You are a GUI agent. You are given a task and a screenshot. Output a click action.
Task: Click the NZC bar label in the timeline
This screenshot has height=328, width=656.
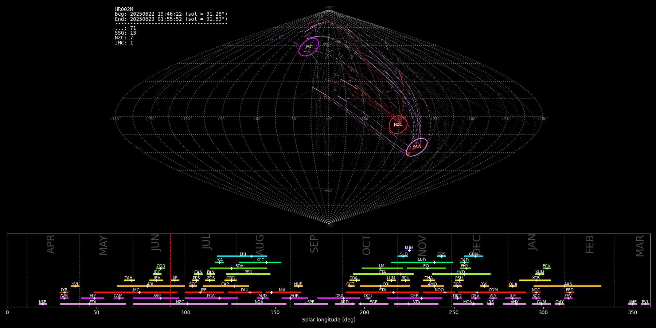pyautogui.click(x=180, y=302)
